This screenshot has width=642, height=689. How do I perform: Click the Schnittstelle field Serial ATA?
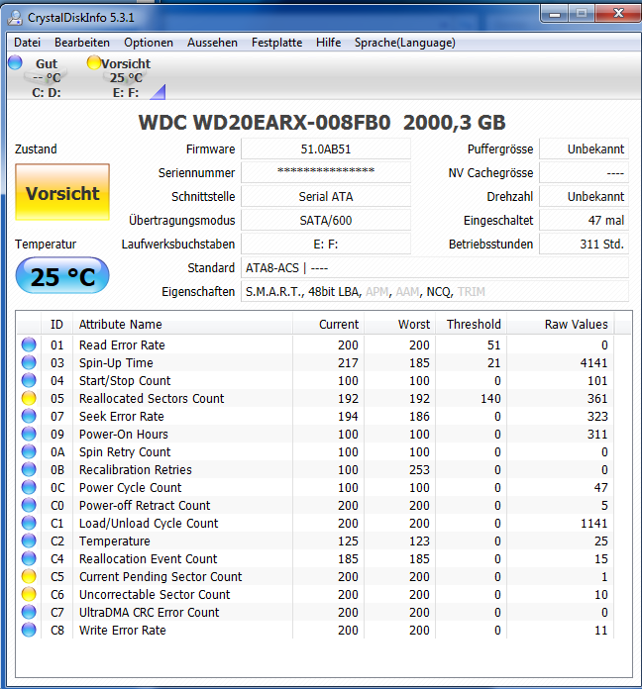pyautogui.click(x=326, y=196)
